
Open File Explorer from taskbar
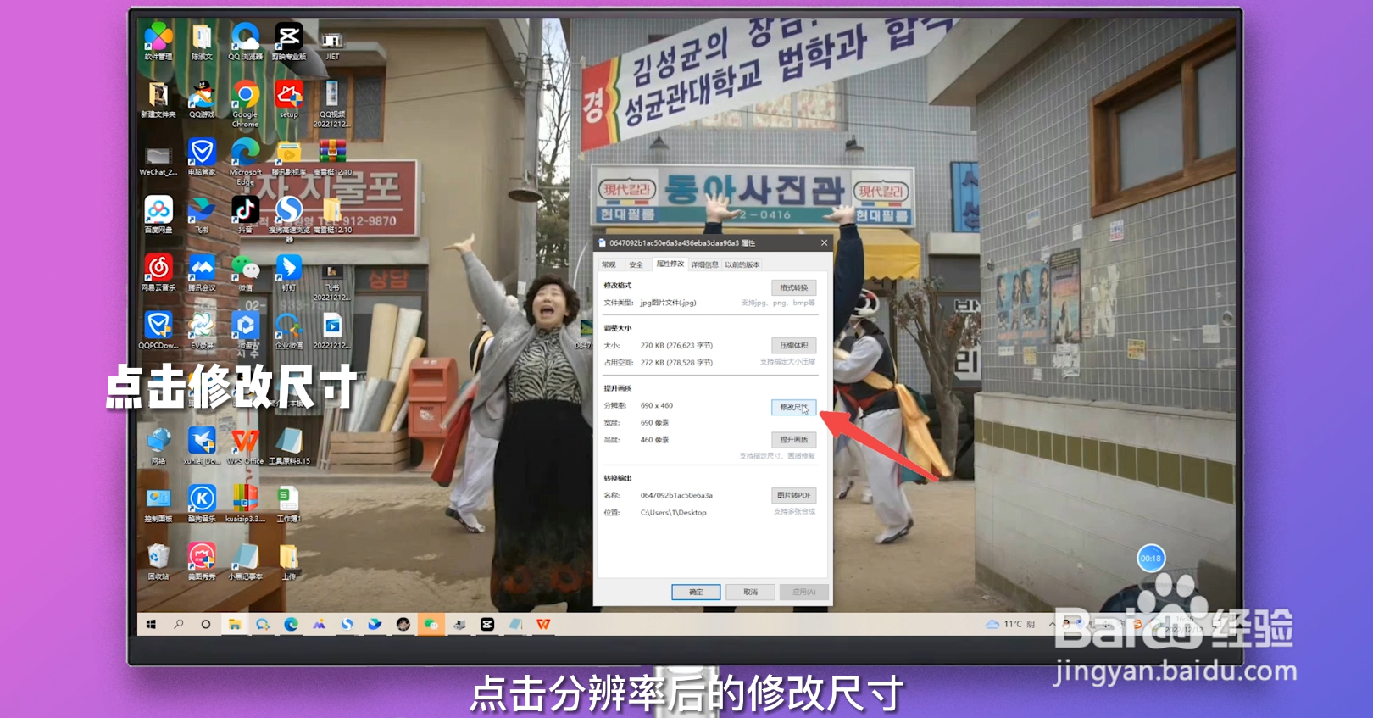point(235,624)
